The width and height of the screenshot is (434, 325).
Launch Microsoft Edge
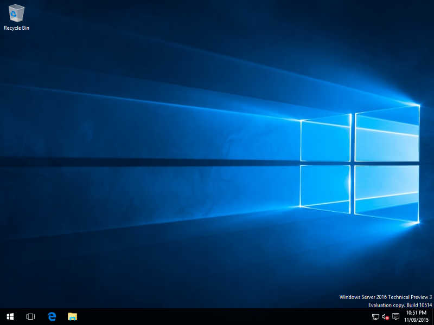point(52,317)
